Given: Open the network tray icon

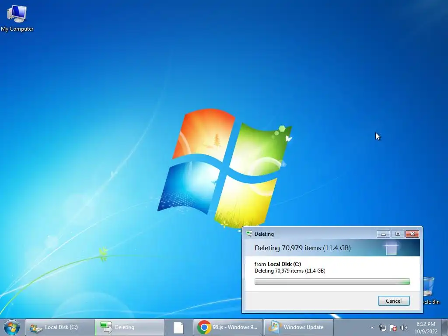Looking at the screenshot, I should click(382, 328).
